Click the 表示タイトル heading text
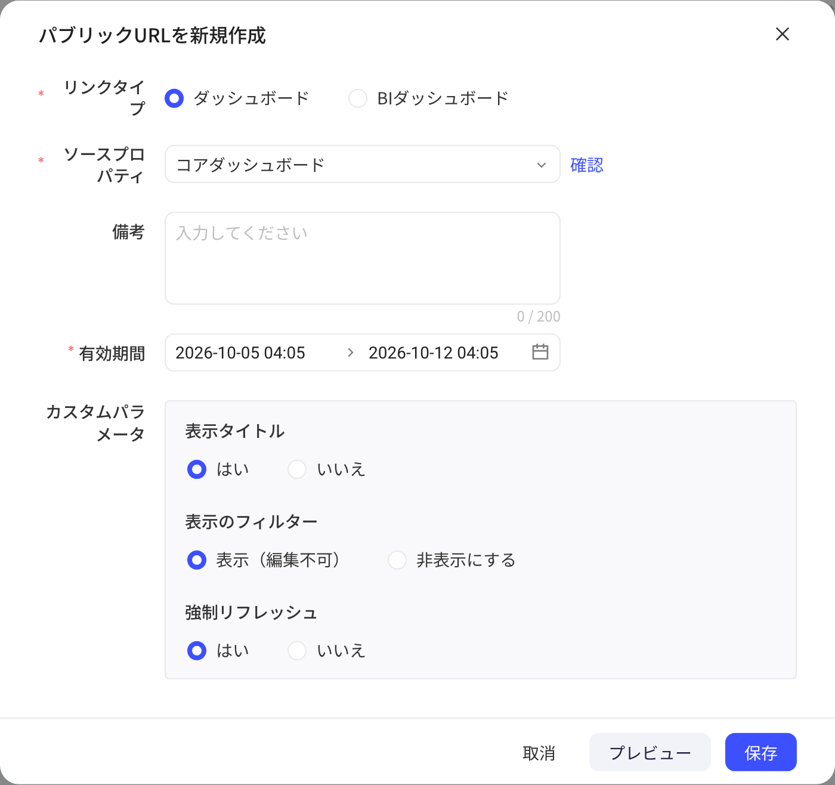The height and width of the screenshot is (785, 835). [235, 431]
